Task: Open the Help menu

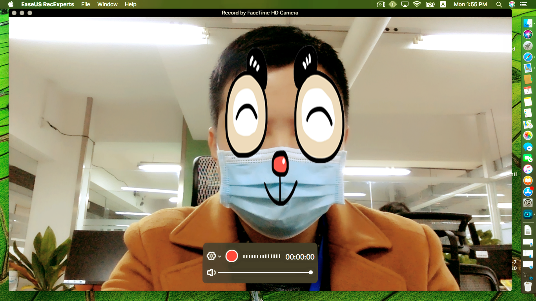Action: click(130, 4)
